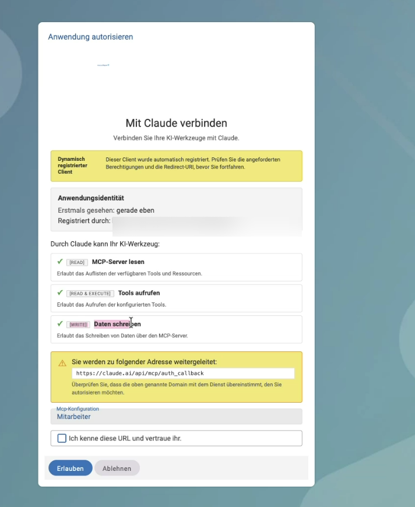Open the Mcp-Konfiguration Mitarbeiter dropdown
This screenshot has width=415, height=507.
(176, 416)
